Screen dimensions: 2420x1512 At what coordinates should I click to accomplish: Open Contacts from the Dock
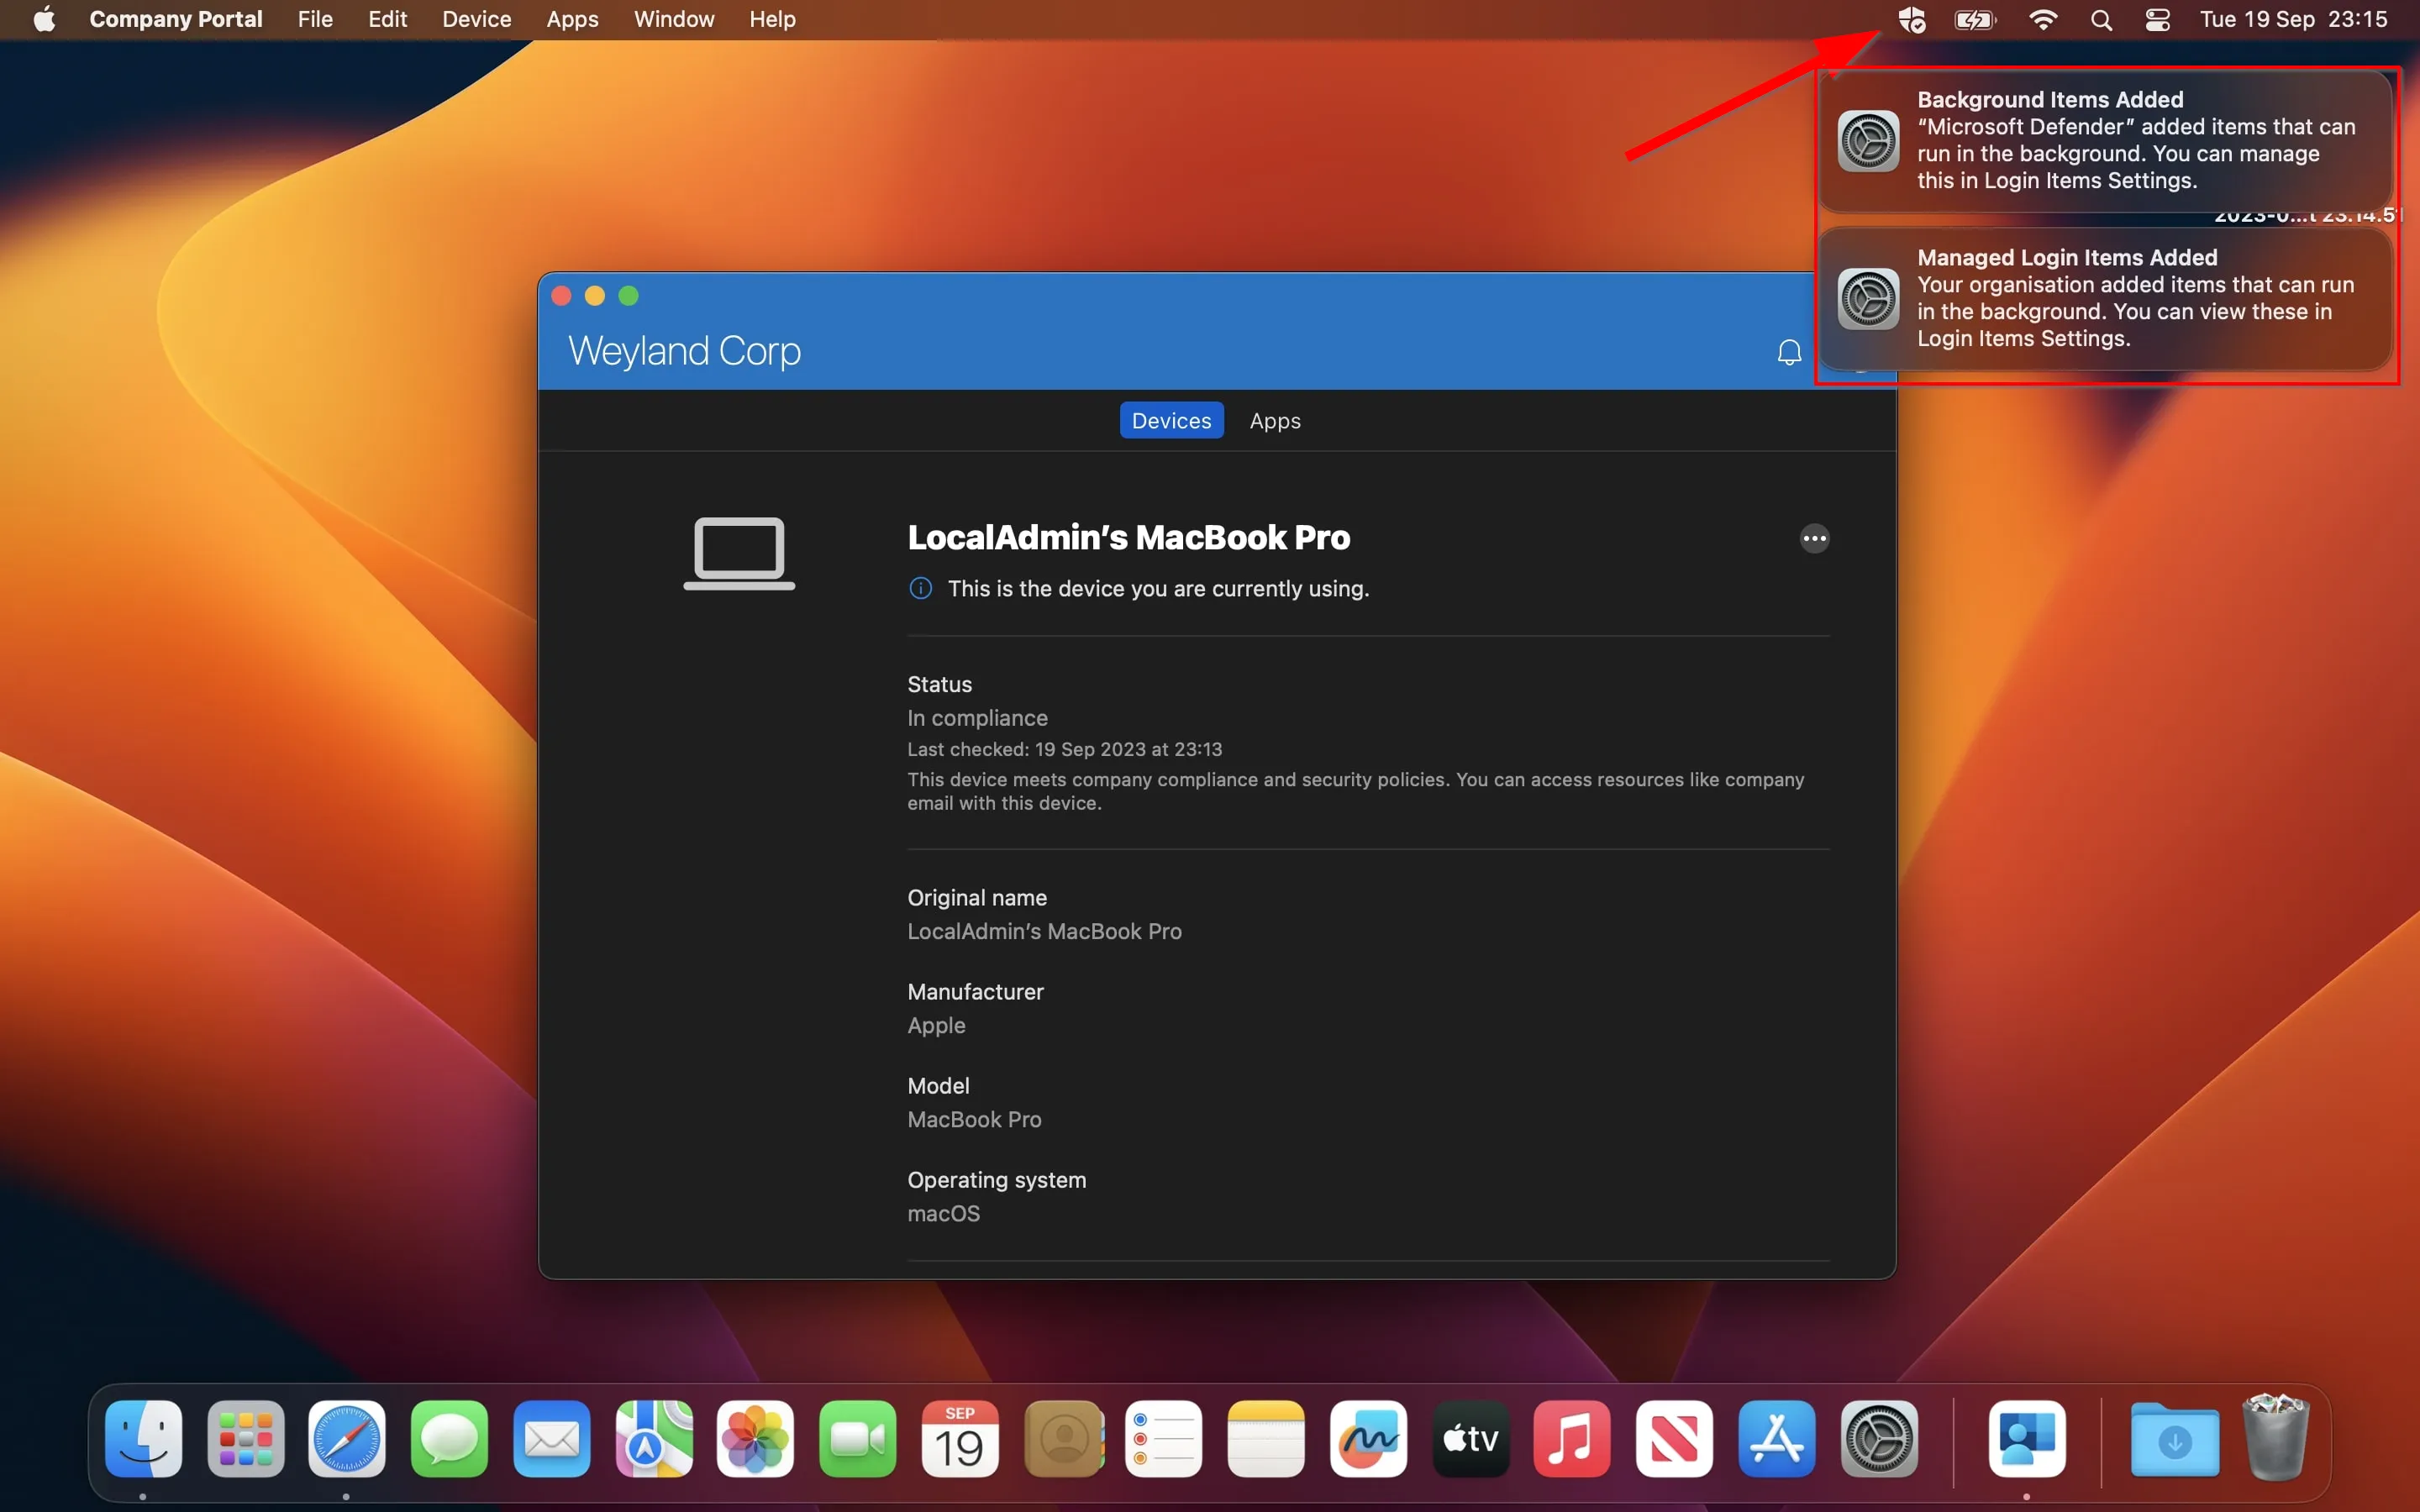[1064, 1439]
